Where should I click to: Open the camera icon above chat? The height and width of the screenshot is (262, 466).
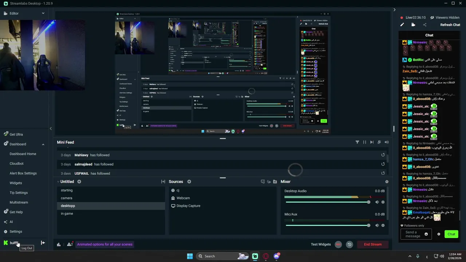413,25
